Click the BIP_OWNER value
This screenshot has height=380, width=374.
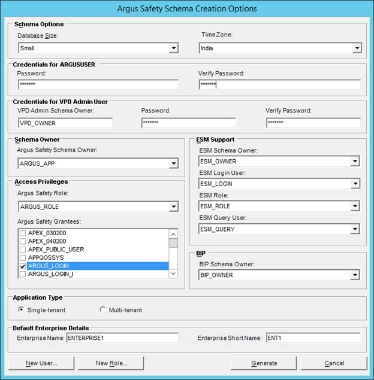pos(216,275)
